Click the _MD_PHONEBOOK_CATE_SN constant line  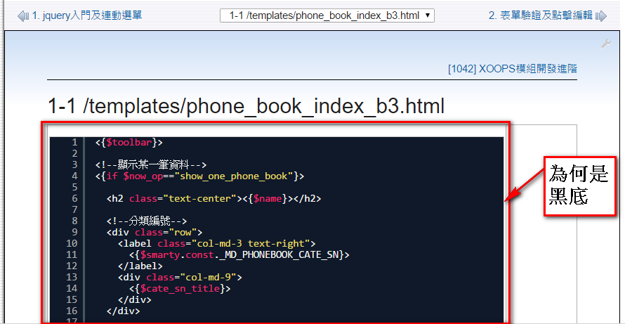pos(239,254)
